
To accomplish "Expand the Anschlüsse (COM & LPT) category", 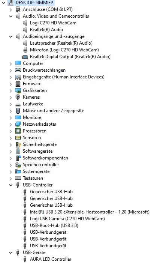I will pos(11,9).
